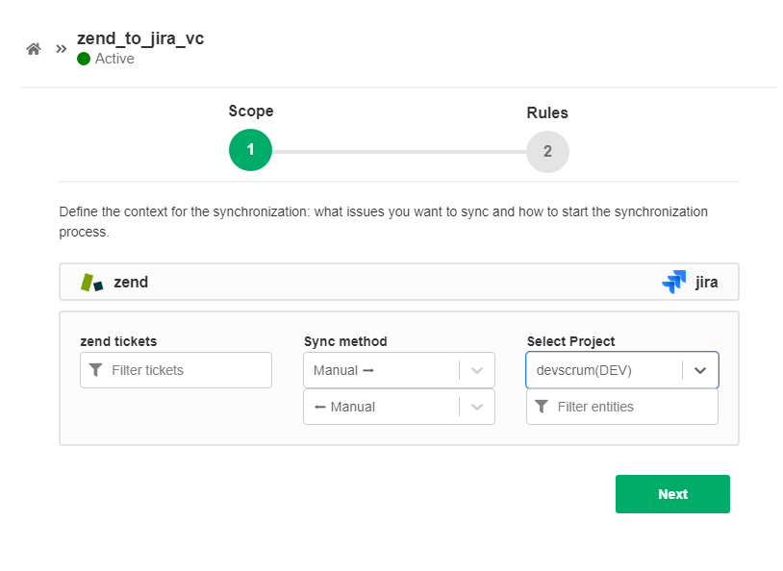Select step 1 Scope circle
783x571 pixels.
click(x=250, y=150)
